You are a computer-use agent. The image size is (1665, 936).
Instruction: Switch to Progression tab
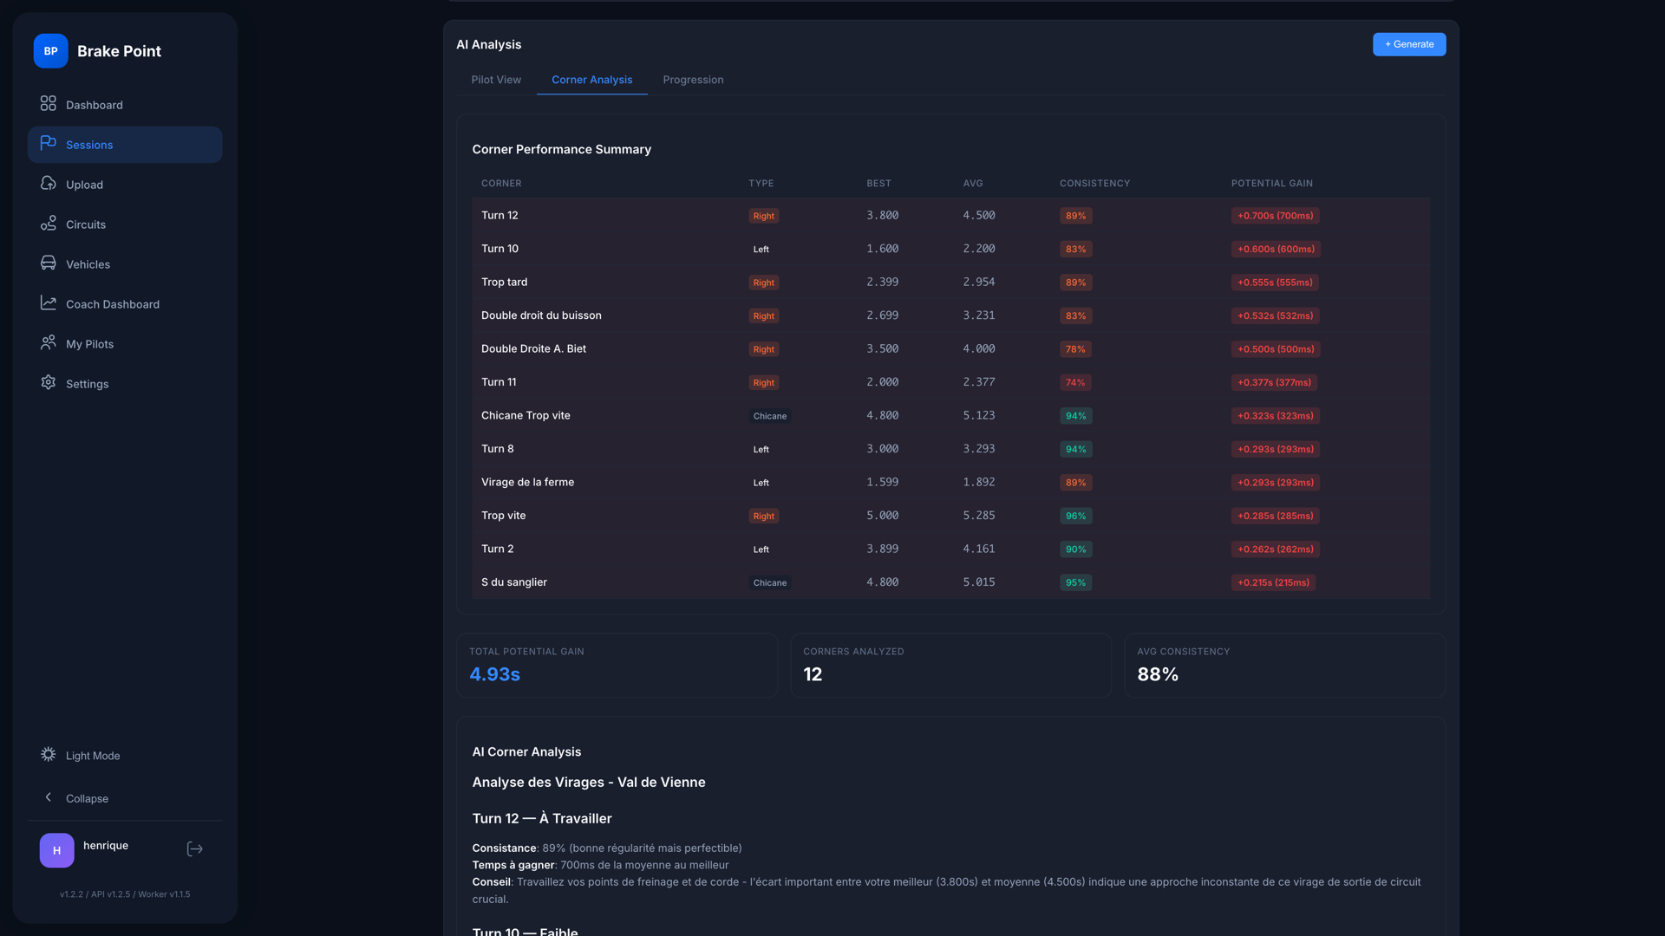[x=693, y=80]
